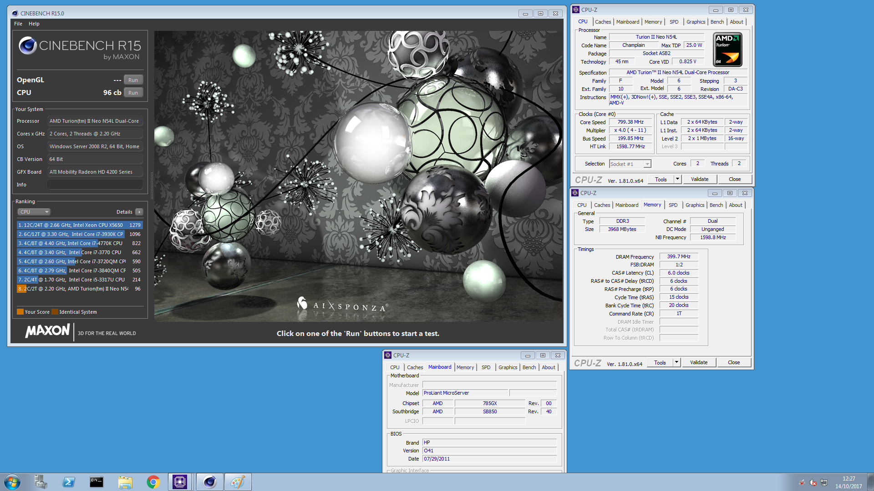The width and height of the screenshot is (874, 491).
Task: Click the taskbar clock
Action: 849,482
